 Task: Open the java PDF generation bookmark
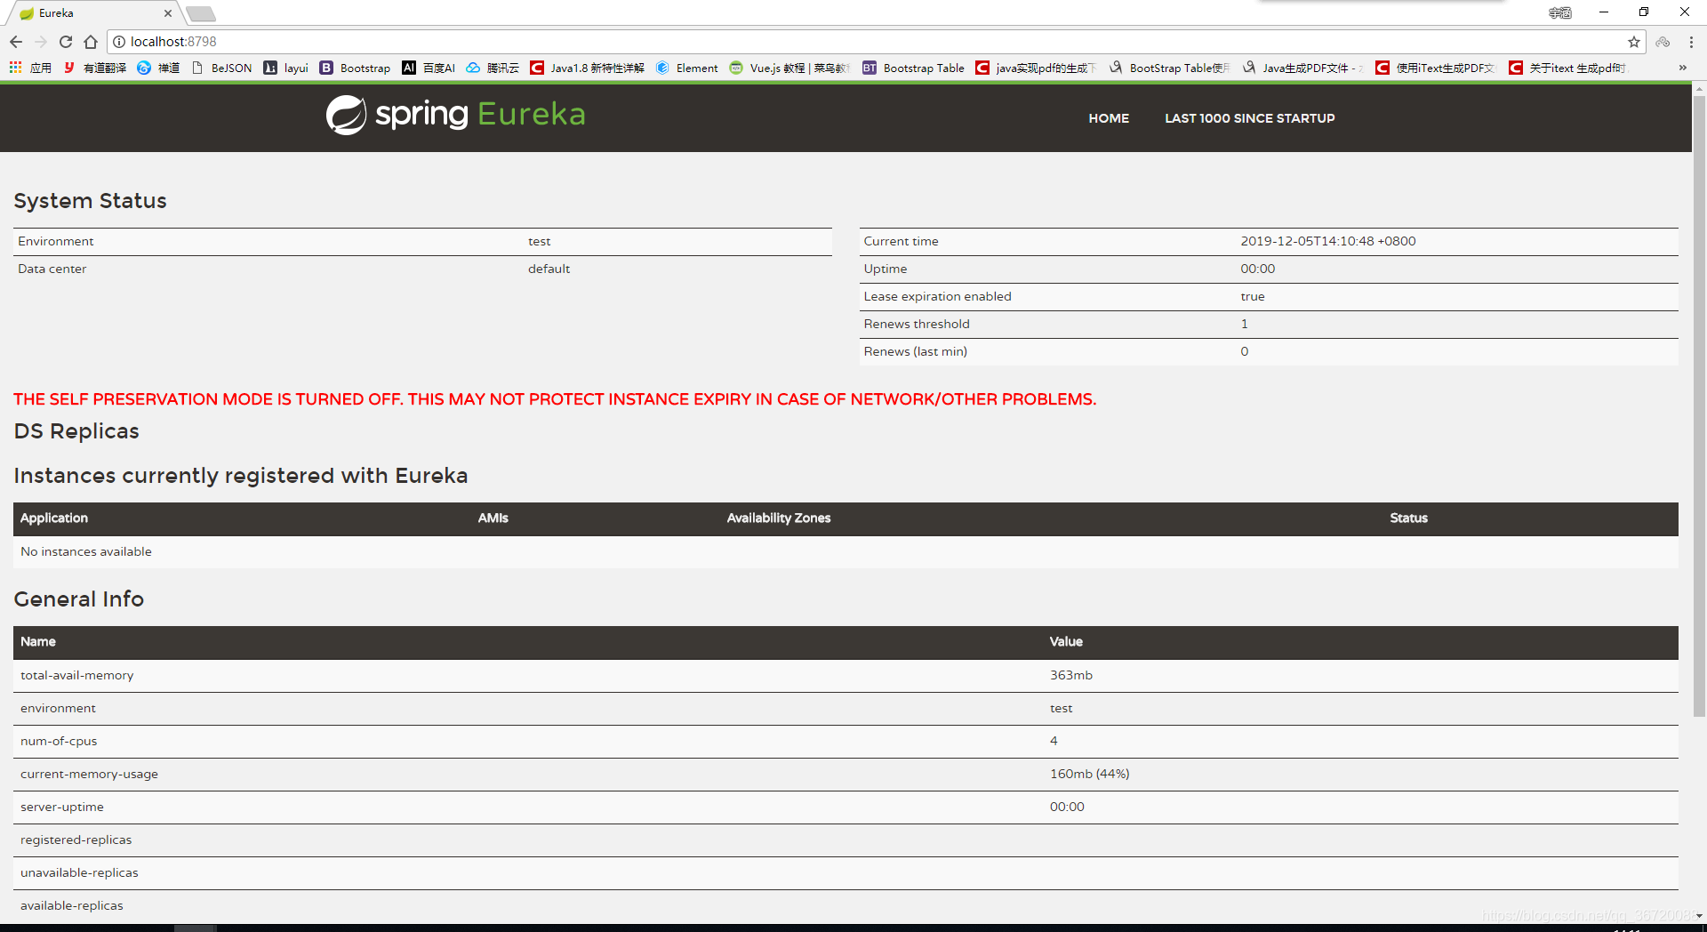[1037, 68]
